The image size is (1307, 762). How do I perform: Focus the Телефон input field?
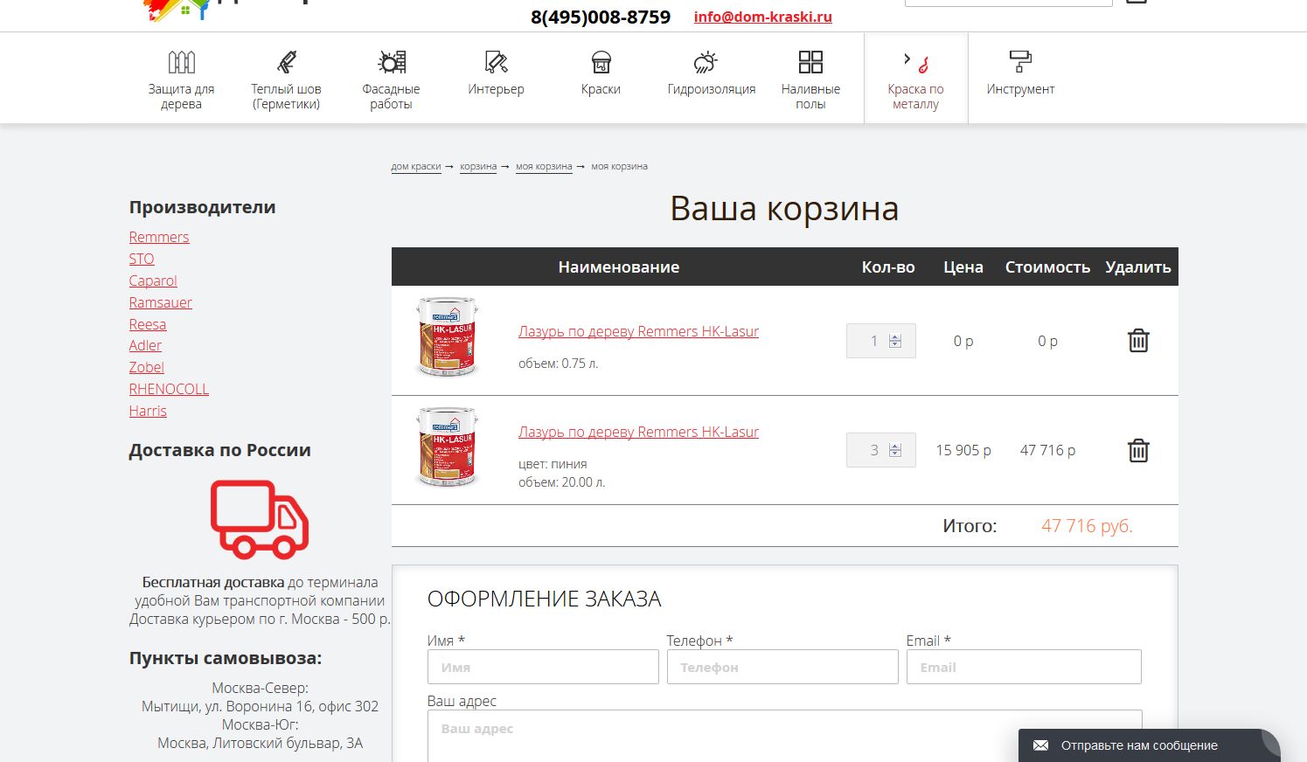tap(782, 667)
